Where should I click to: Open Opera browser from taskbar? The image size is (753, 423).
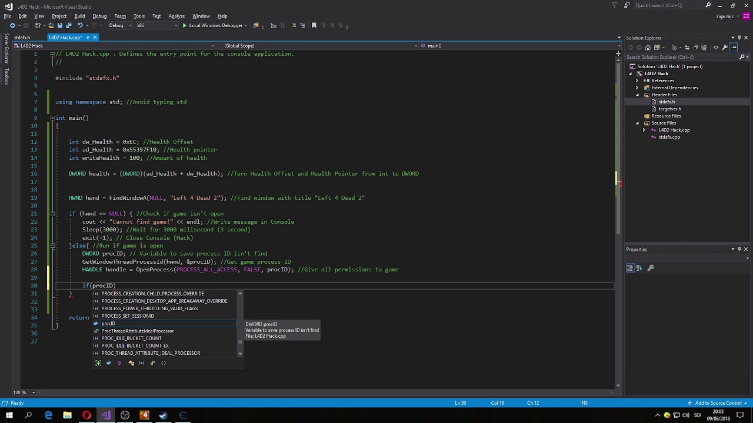point(86,415)
